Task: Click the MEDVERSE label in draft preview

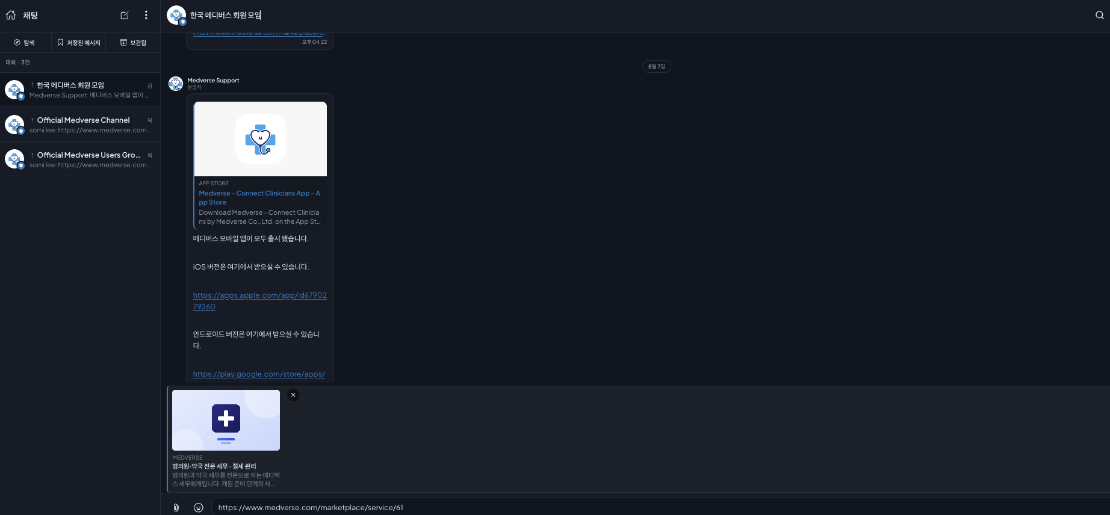Action: pos(187,458)
